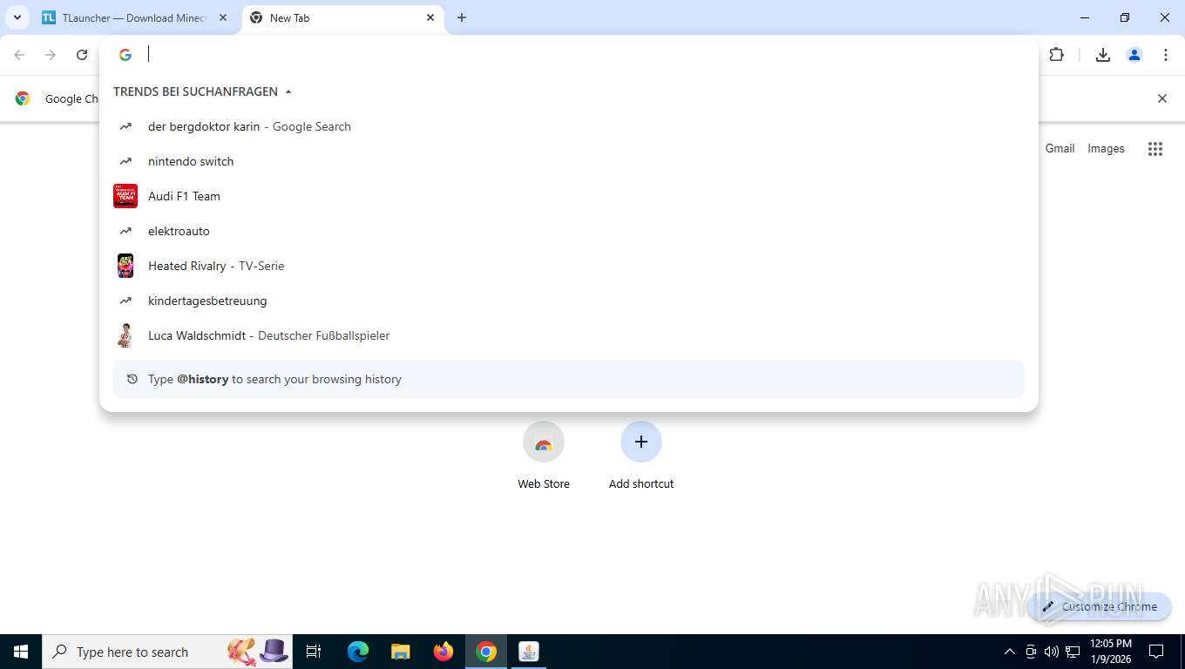Viewport: 1185px width, 669px height.
Task: Open Chrome three-dot menu
Action: coord(1165,55)
